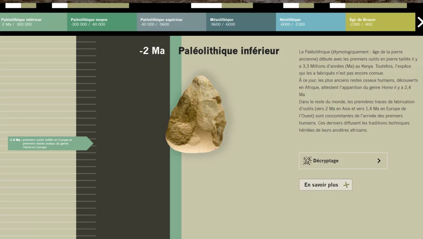Image resolution: width=423 pixels, height=239 pixels.
Task: Select the Paléolithique inférieur period tab
Action: click(x=33, y=22)
